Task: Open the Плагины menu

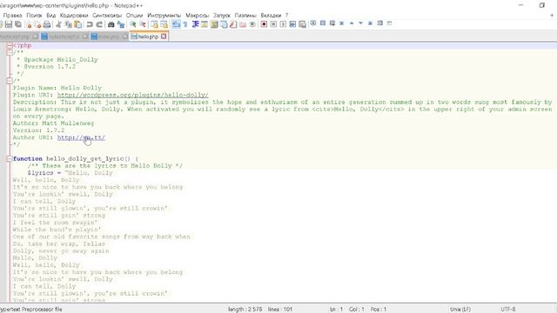Action: point(245,16)
